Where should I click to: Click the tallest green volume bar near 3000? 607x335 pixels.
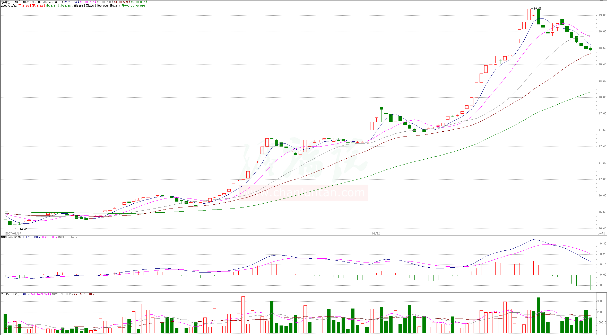(x=538, y=315)
